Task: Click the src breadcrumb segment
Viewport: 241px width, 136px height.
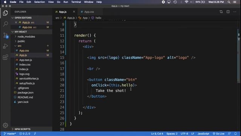Action: click(x=57, y=18)
